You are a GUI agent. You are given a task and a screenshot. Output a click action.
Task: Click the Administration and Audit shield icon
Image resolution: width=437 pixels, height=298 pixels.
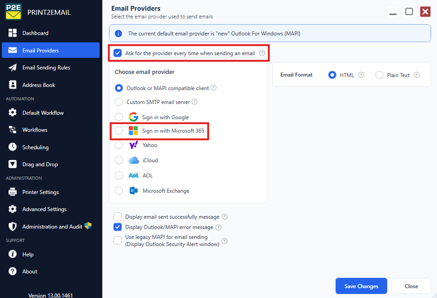tap(12, 226)
